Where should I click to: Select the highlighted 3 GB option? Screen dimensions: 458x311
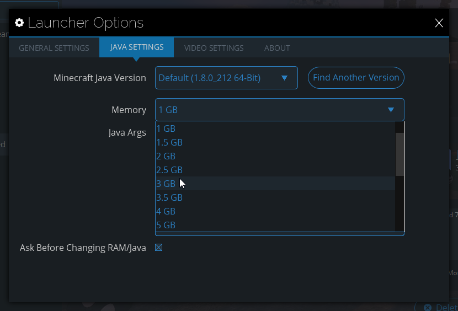click(275, 184)
